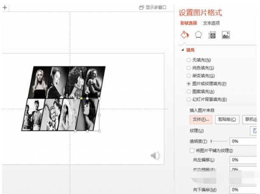Open the Picture tab icon
The width and height of the screenshot is (260, 194).
(x=226, y=35)
